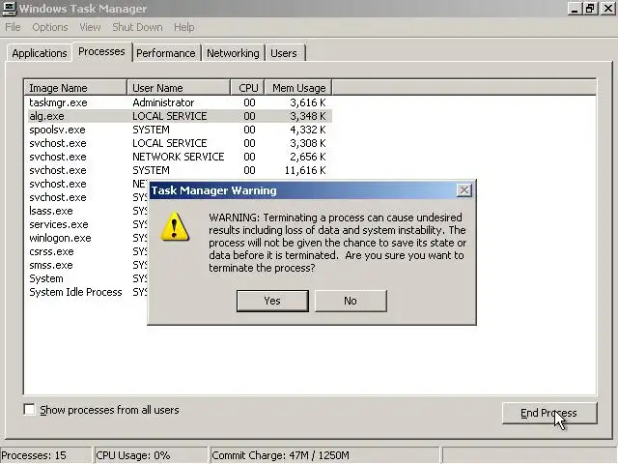Sort by Mem Usage column header
The width and height of the screenshot is (618, 464).
tap(298, 88)
